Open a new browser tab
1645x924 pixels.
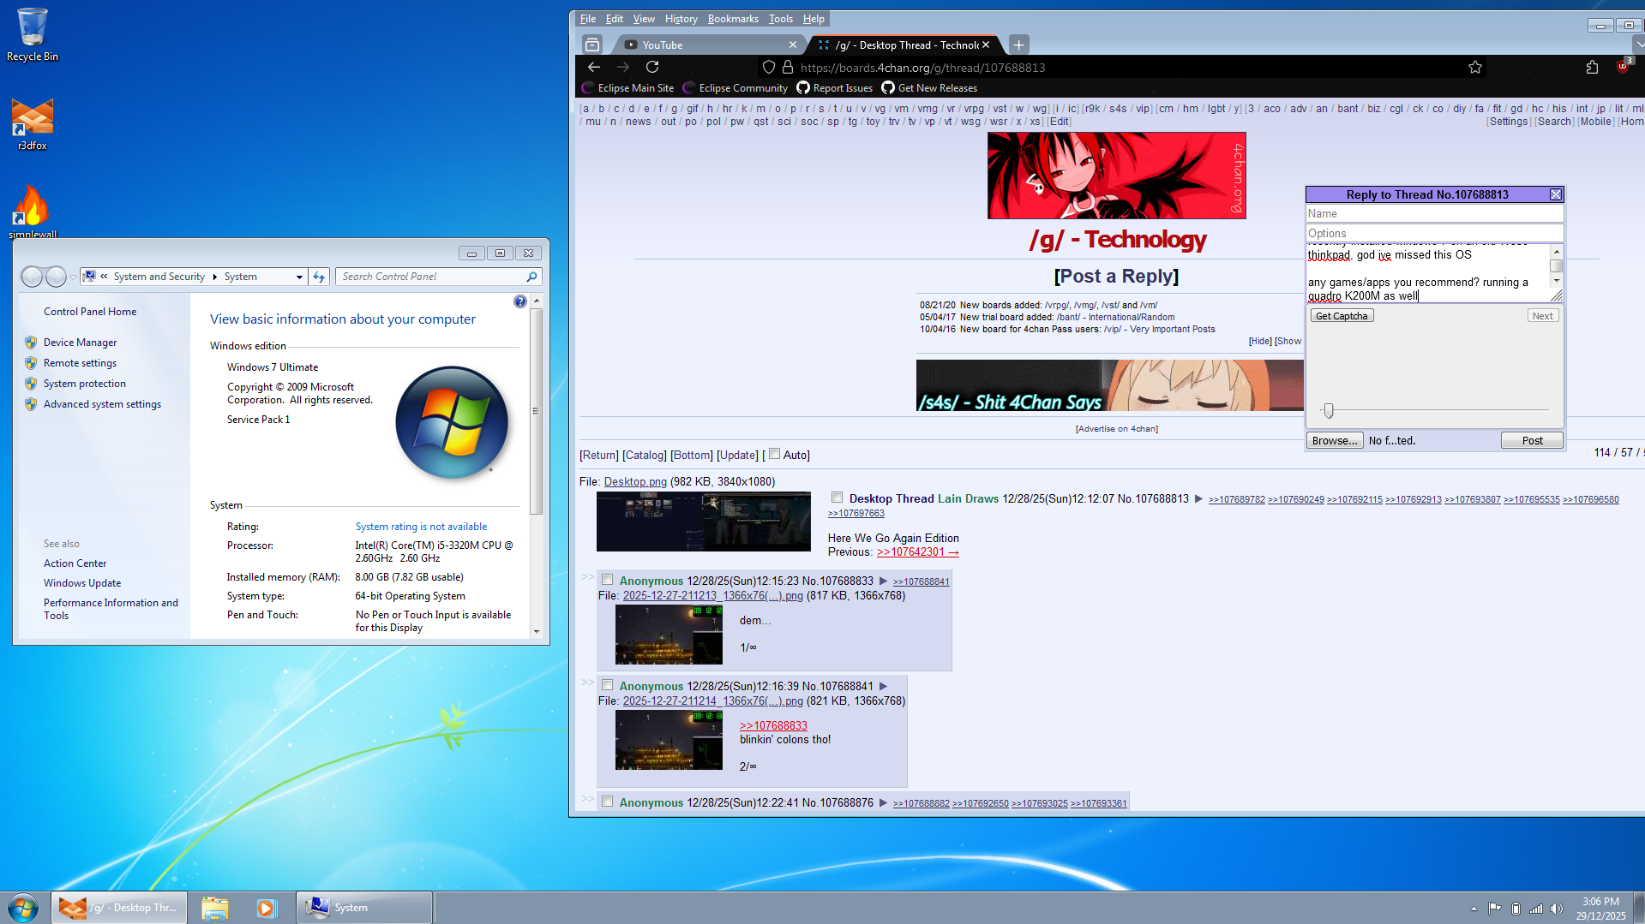click(x=1018, y=45)
